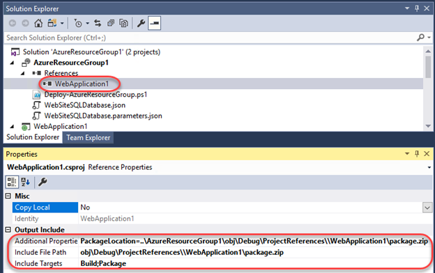The image size is (435, 273).
Task: Select the References folder
Action: tap(61, 73)
